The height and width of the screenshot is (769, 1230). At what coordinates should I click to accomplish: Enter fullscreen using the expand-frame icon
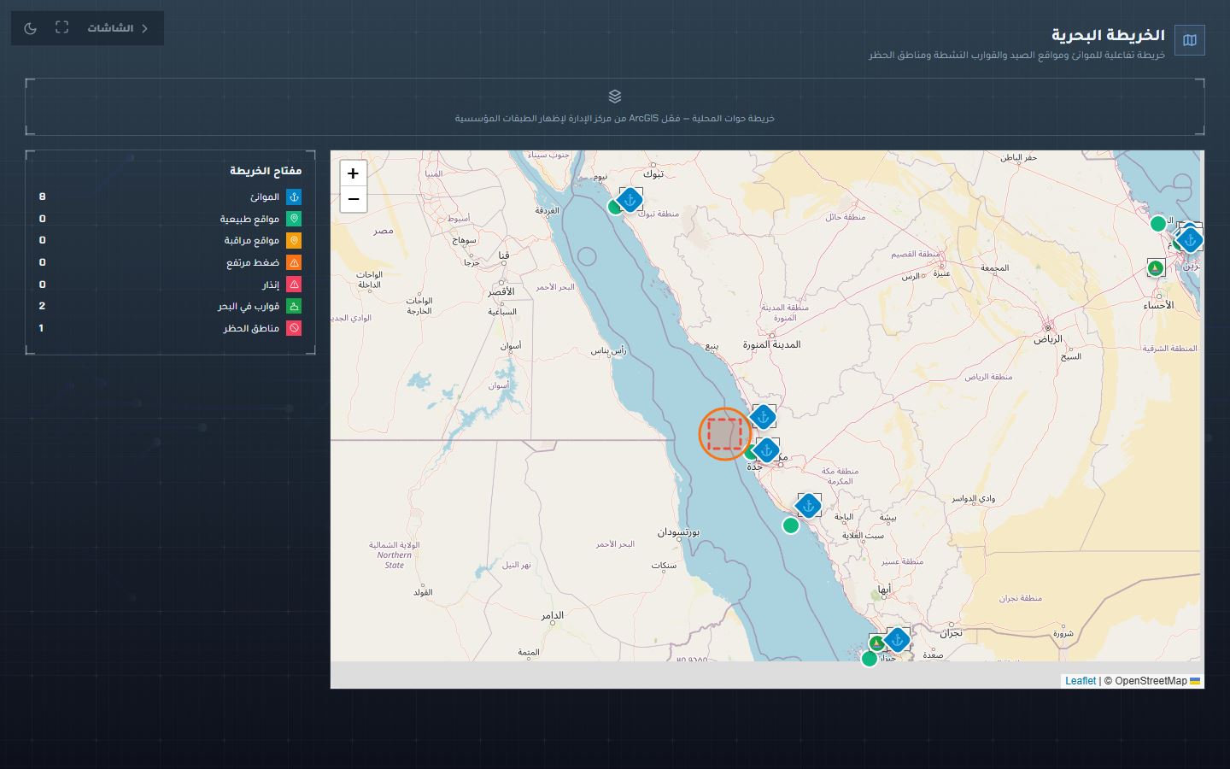61,28
